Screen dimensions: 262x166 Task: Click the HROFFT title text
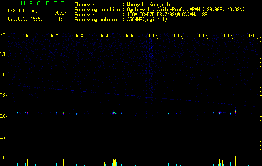click(x=42, y=3)
